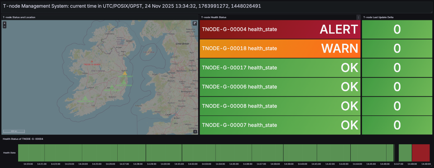Select the TNODE-G-00017 OK health row
Screen dimensions: 434x168
pos(280,68)
